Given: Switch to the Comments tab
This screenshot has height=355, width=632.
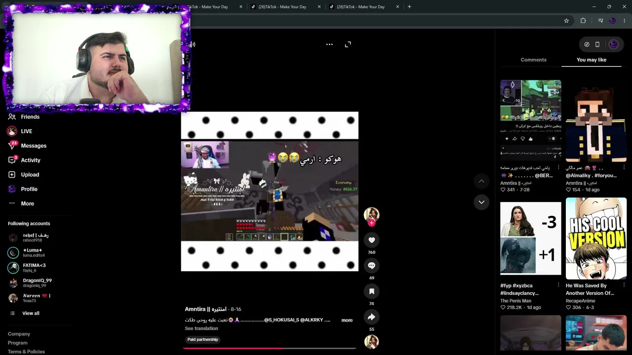Looking at the screenshot, I should point(534,60).
